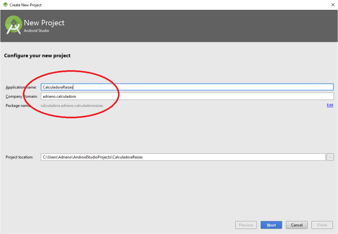The image size is (338, 234).
Task: Click the 'Create New Project' window title
Action: point(25,5)
